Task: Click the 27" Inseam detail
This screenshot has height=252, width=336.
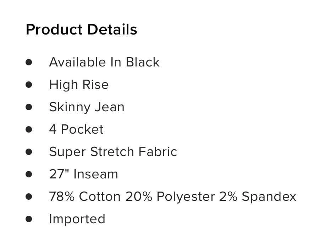Action: coord(83,174)
